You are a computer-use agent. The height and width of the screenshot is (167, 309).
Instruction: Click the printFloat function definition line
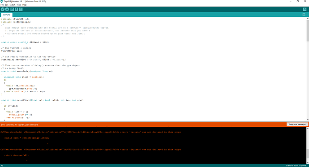coord(42,100)
